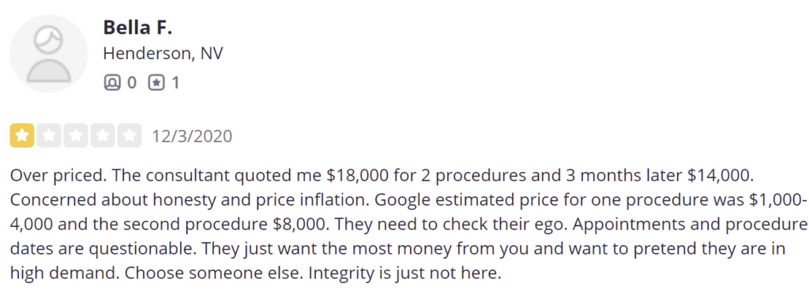Viewport: 809px width, 294px height.
Task: Click the reviews count number 1
Action: 175,83
